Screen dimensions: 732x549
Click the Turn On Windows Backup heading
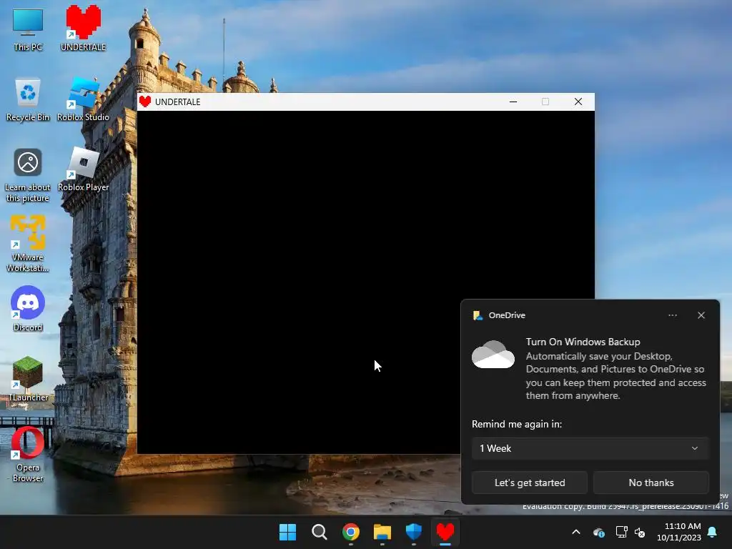pyautogui.click(x=583, y=342)
